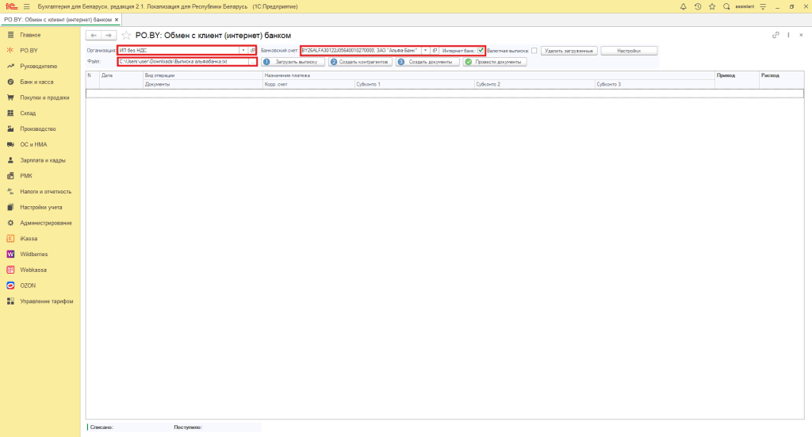The height and width of the screenshot is (437, 812).
Task: Click into the Файл path field
Action: click(x=182, y=61)
